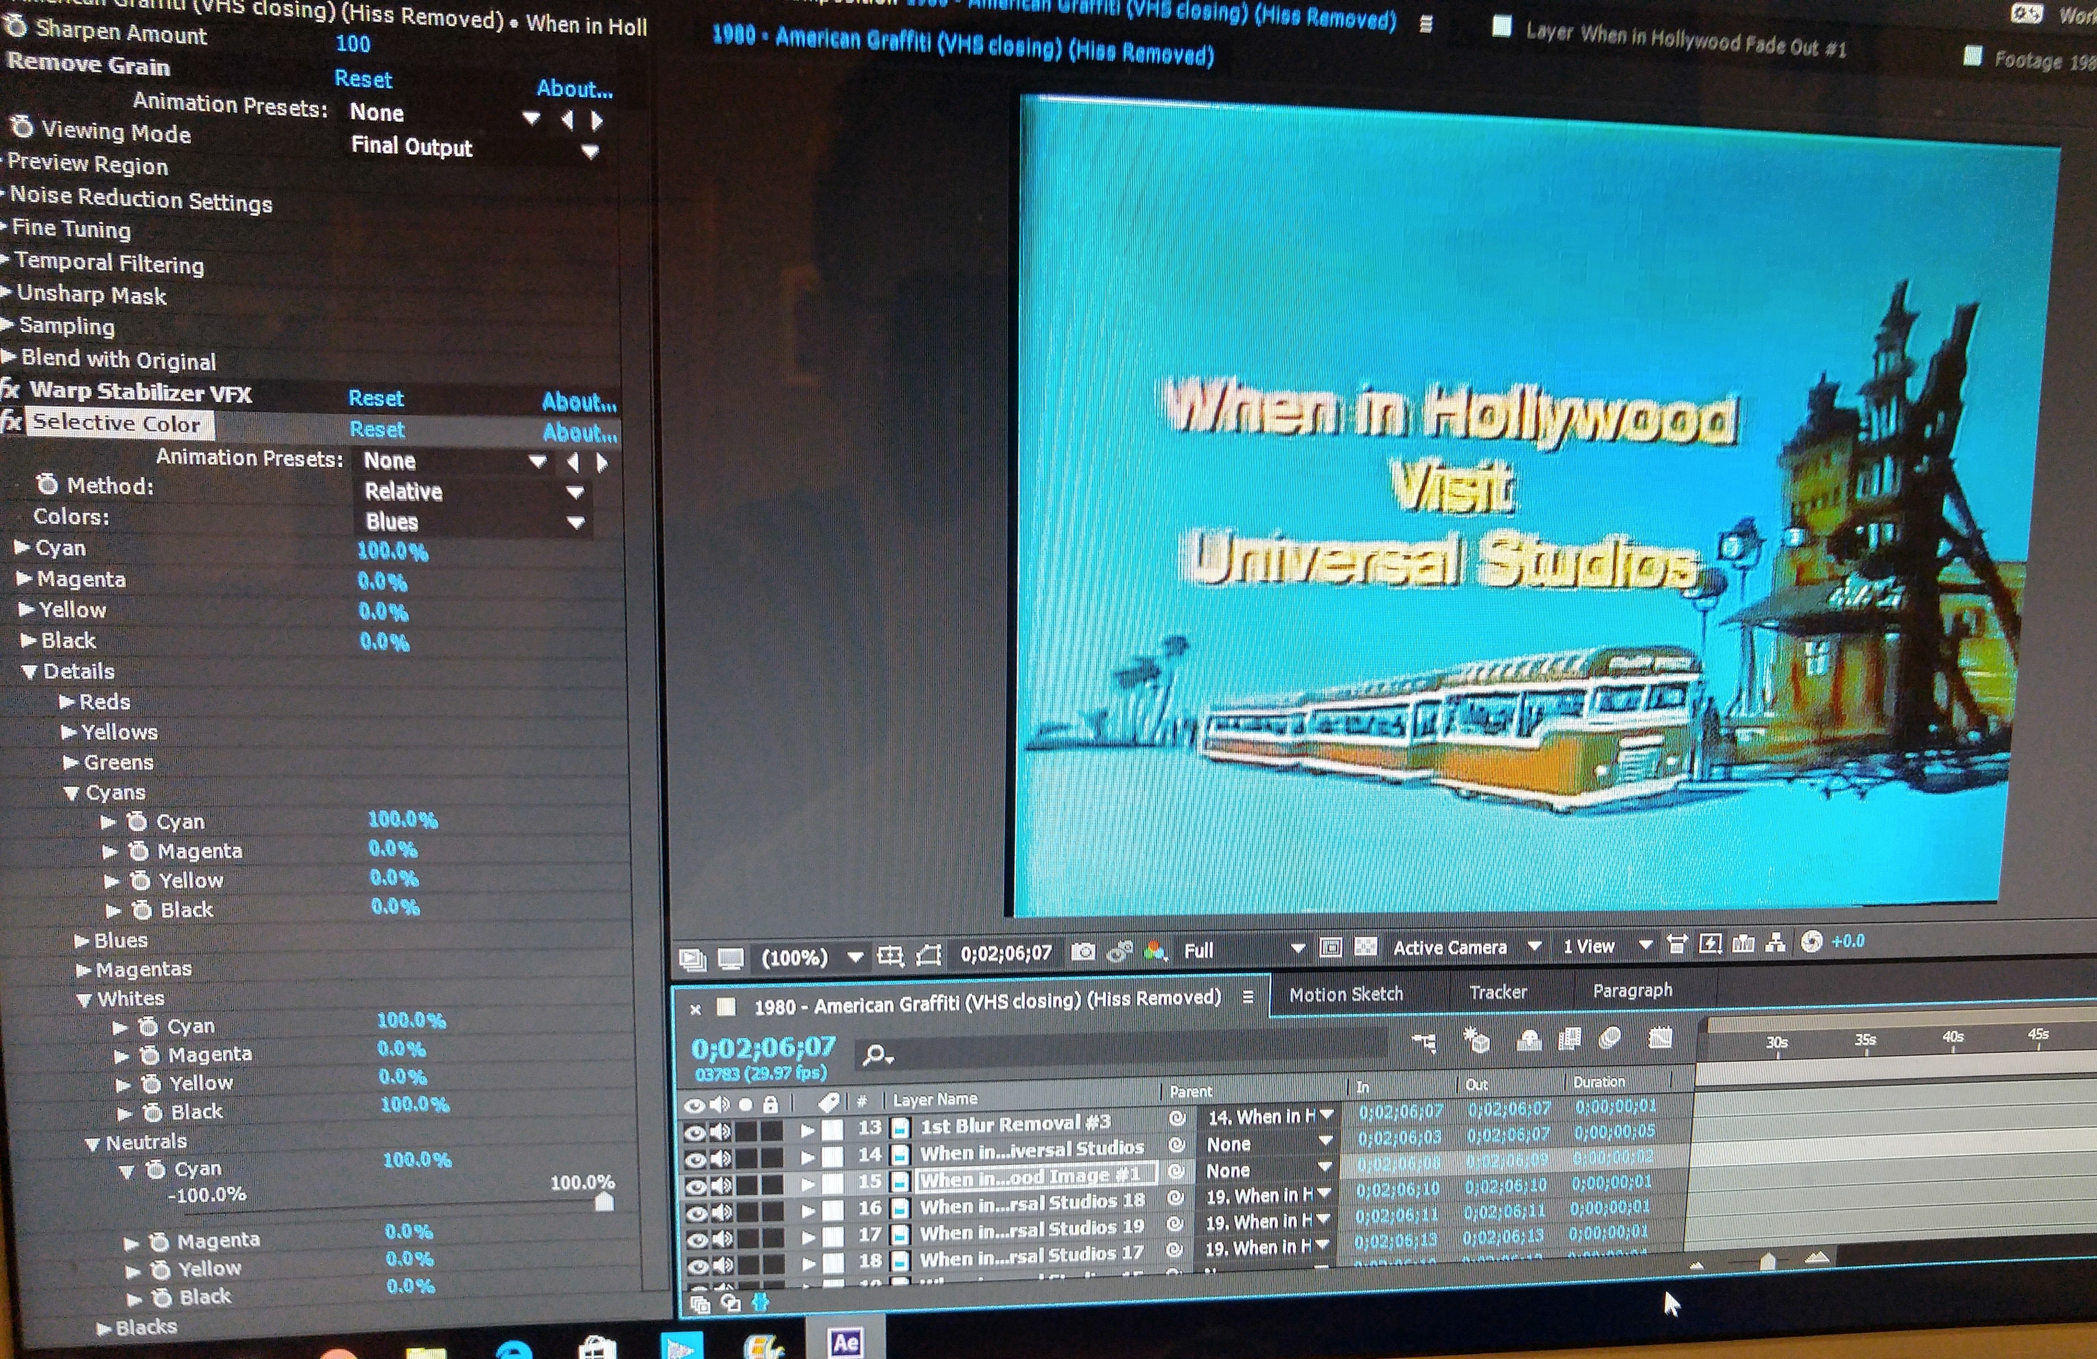Open the grid and guide options icon

coord(890,956)
